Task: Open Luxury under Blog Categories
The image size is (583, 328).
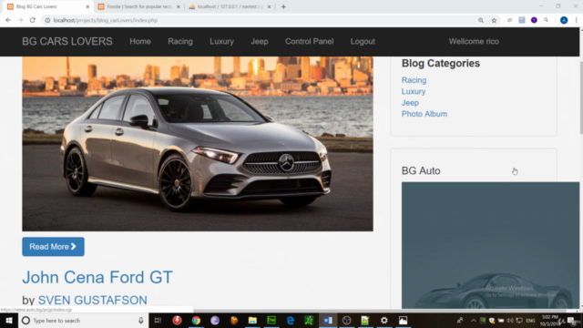Action: 414,91
